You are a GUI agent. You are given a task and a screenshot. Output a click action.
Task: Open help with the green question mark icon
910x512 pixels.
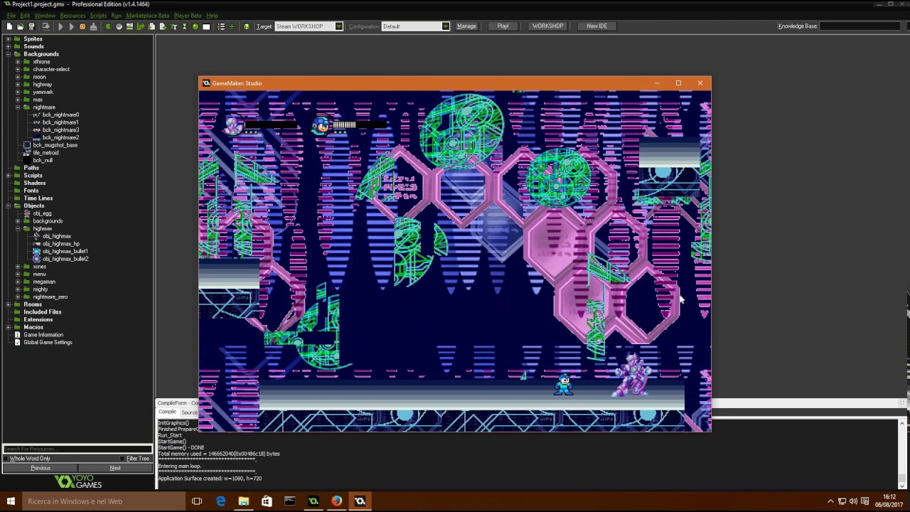[247, 26]
